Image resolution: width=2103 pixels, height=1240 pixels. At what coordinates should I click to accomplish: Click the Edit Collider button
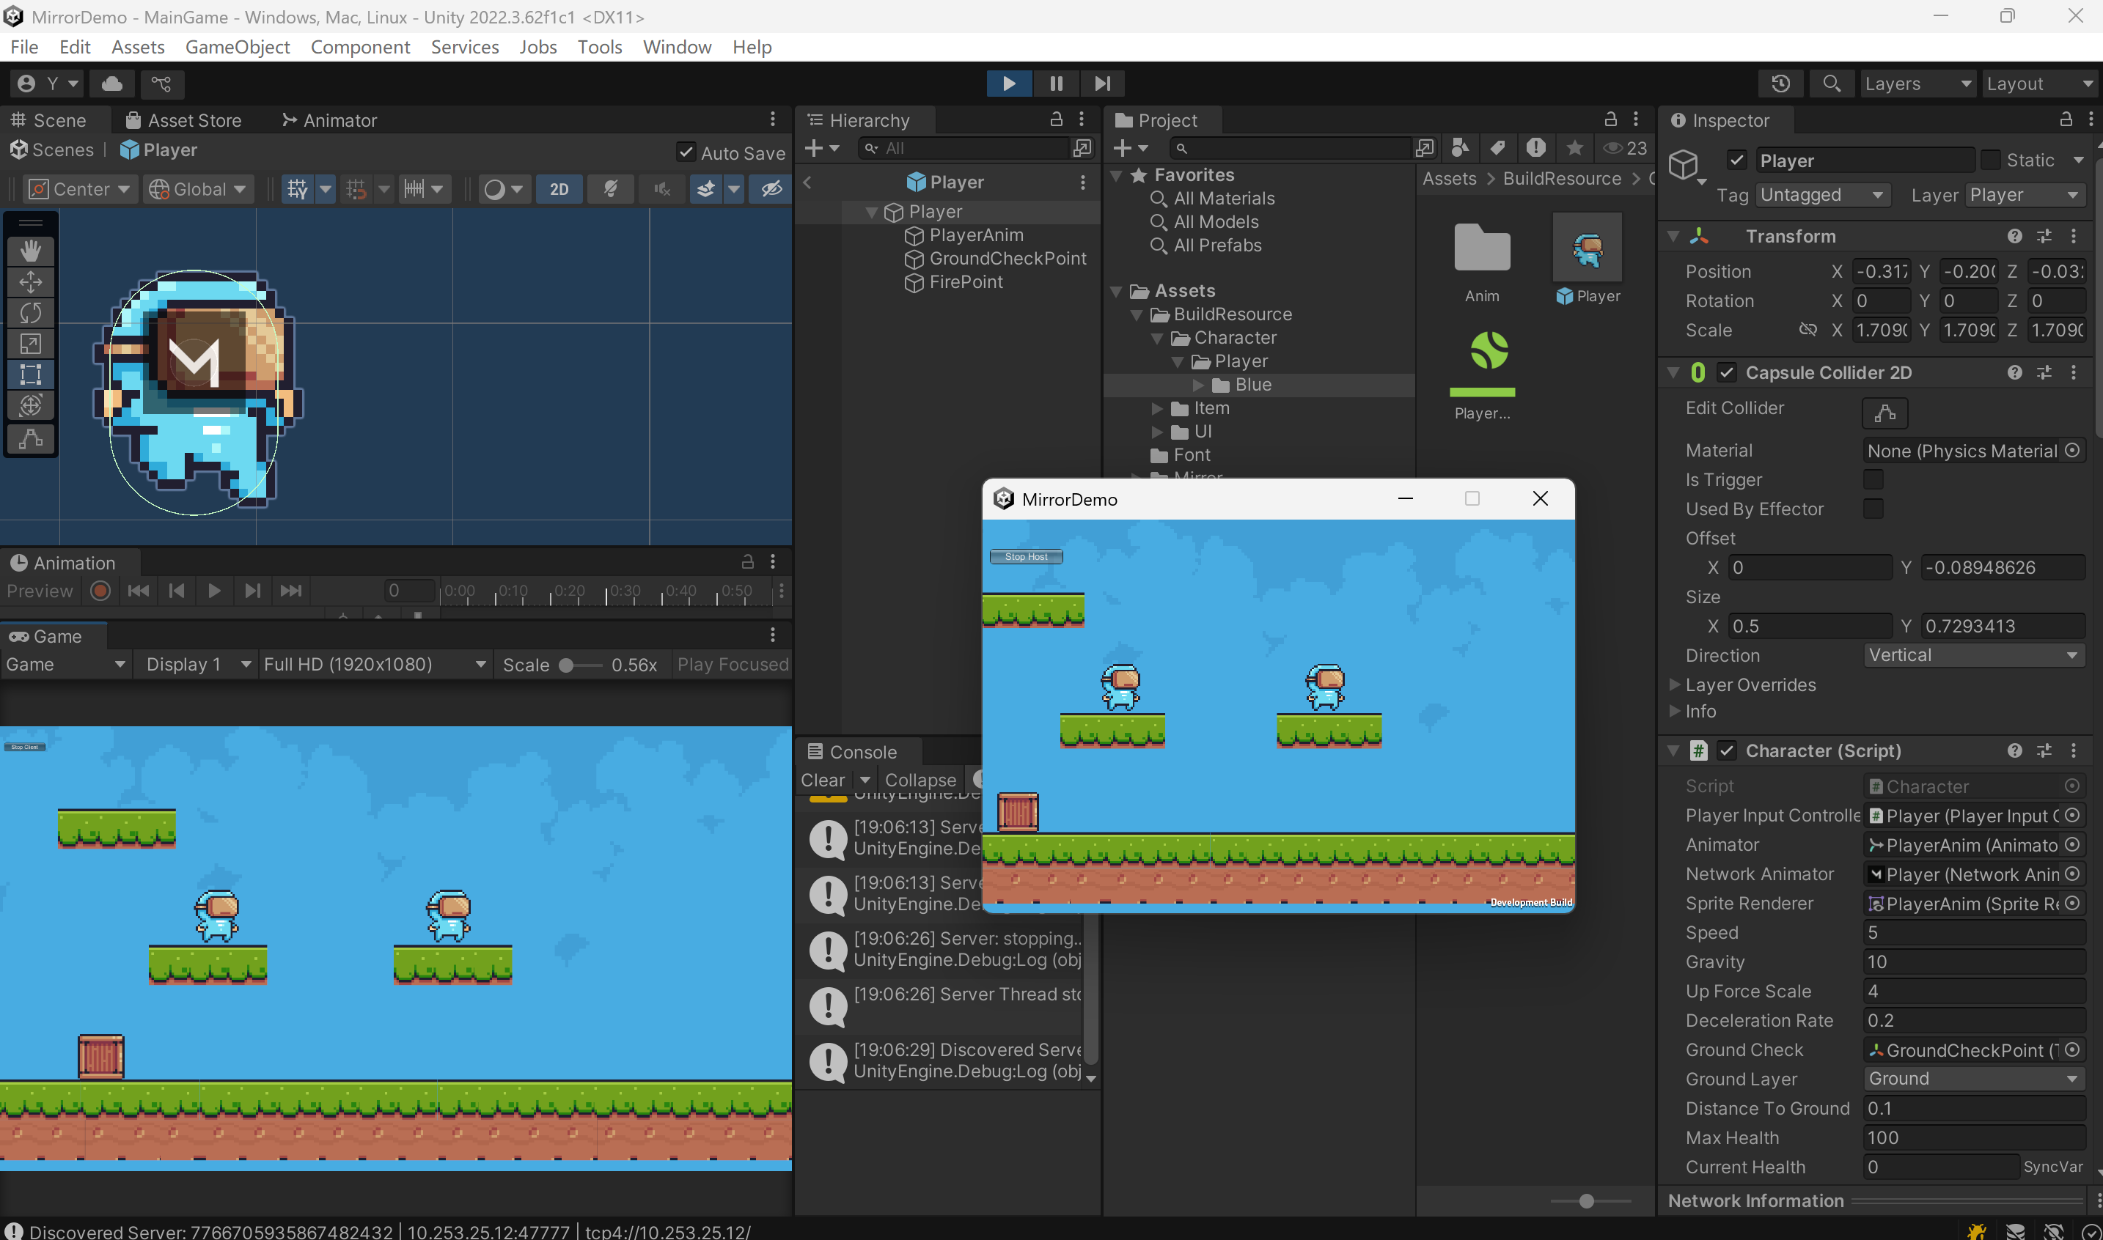coord(1884,412)
